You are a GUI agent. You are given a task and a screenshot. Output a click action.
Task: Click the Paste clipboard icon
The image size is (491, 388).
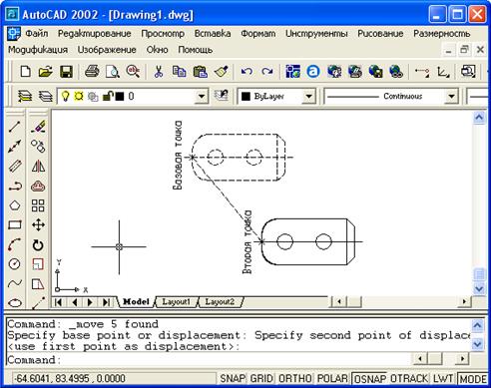pos(201,72)
